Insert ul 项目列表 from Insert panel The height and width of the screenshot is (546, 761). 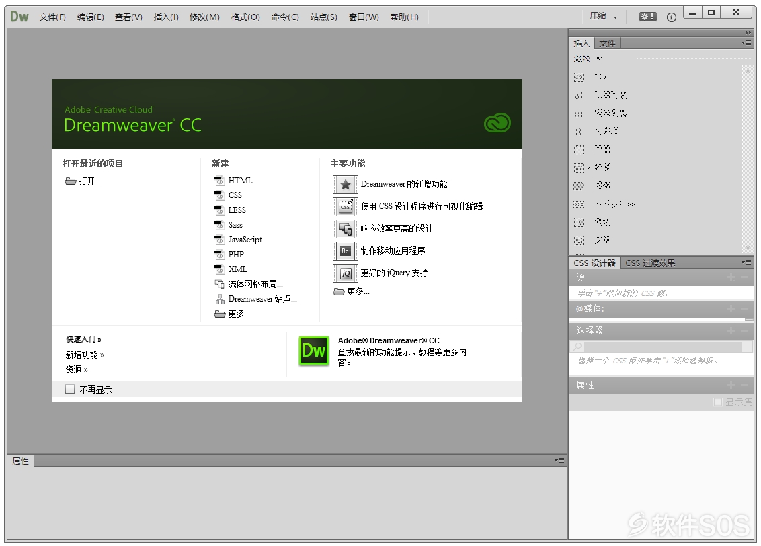(x=600, y=95)
